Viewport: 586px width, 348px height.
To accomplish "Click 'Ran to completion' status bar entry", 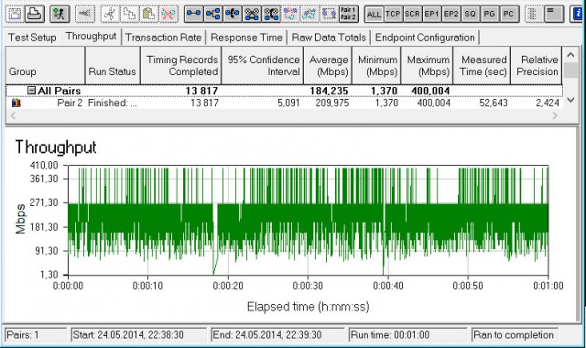I will pyautogui.click(x=515, y=334).
